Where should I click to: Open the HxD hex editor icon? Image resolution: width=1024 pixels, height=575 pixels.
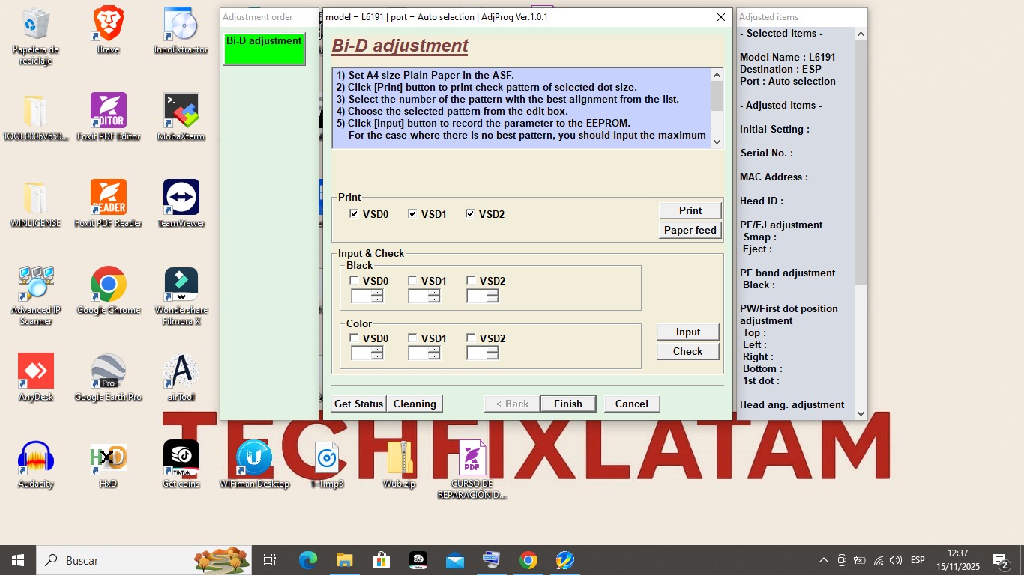[x=108, y=457]
